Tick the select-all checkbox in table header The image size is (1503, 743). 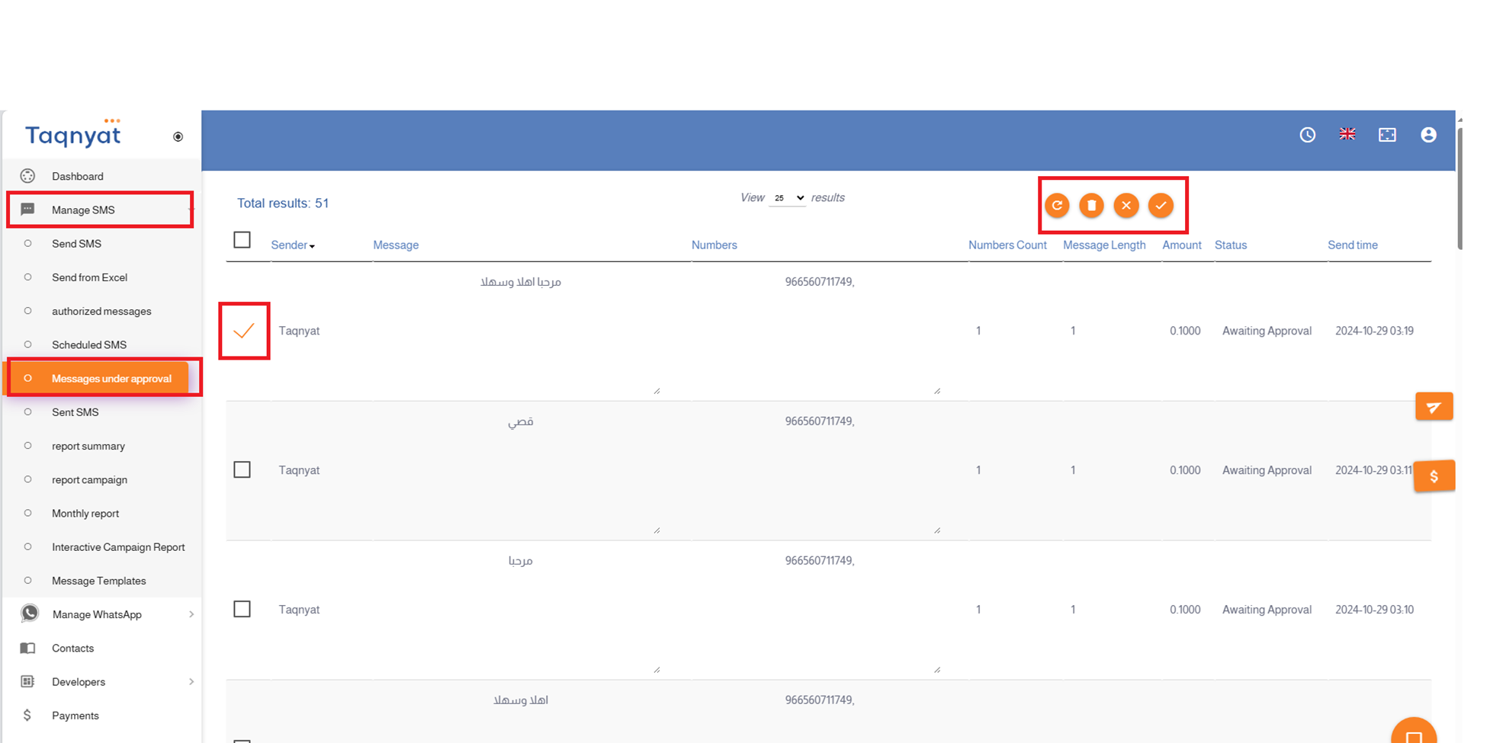pyautogui.click(x=242, y=239)
